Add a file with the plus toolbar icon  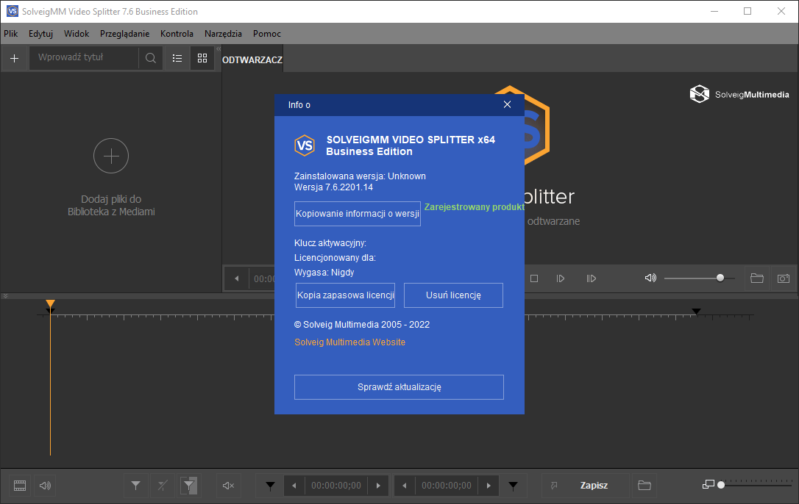point(14,59)
